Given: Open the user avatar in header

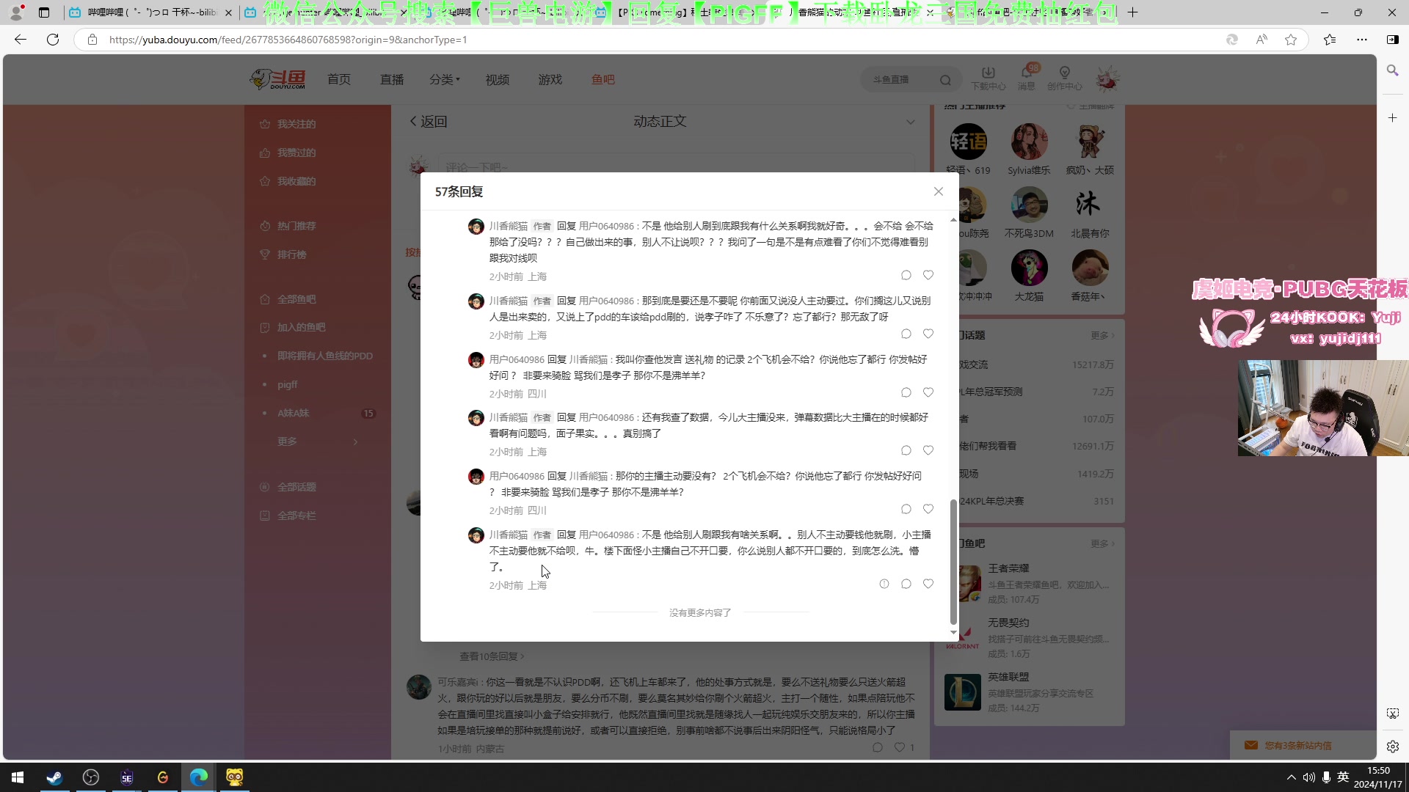Looking at the screenshot, I should (x=1107, y=79).
